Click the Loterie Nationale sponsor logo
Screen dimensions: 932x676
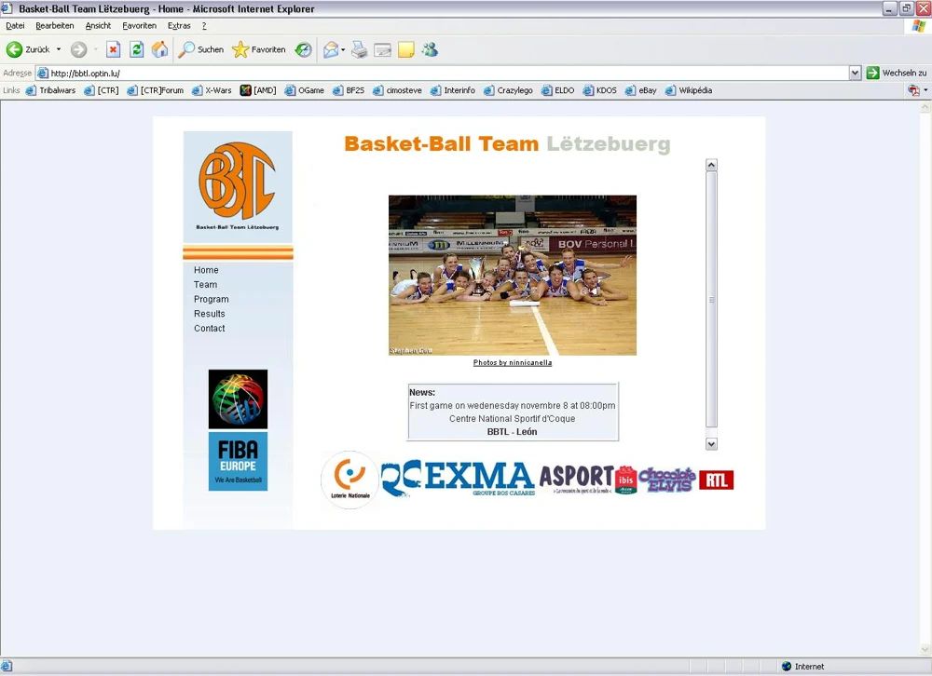349,480
